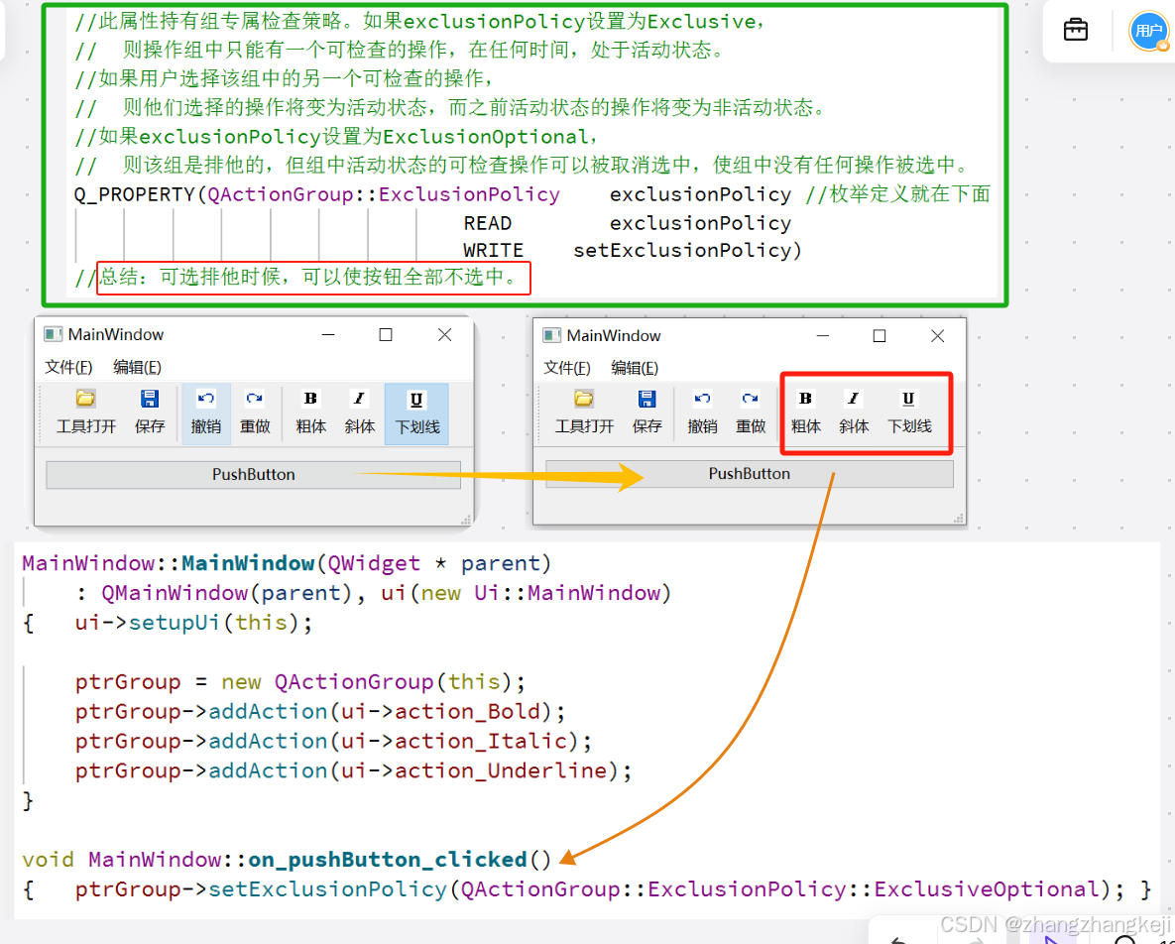Click the resize grip of left MainWindow
This screenshot has width=1175, height=944.
click(x=466, y=520)
